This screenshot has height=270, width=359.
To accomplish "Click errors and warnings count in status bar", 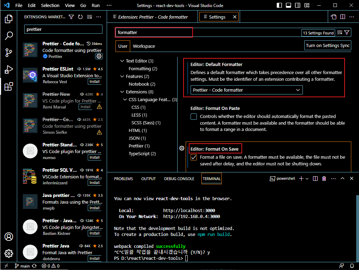I will coord(51,266).
